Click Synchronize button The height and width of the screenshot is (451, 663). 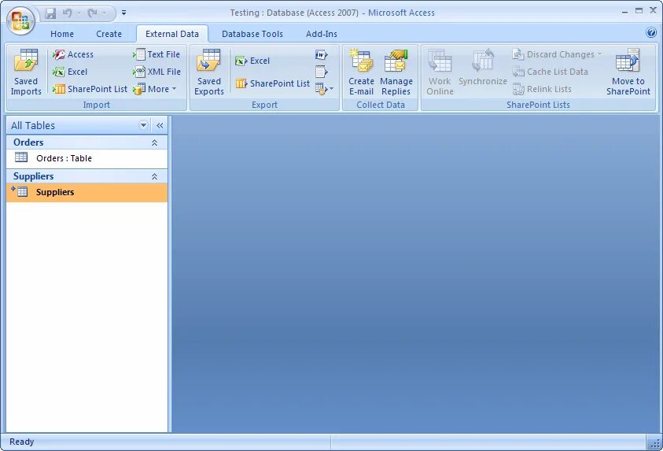tap(482, 67)
